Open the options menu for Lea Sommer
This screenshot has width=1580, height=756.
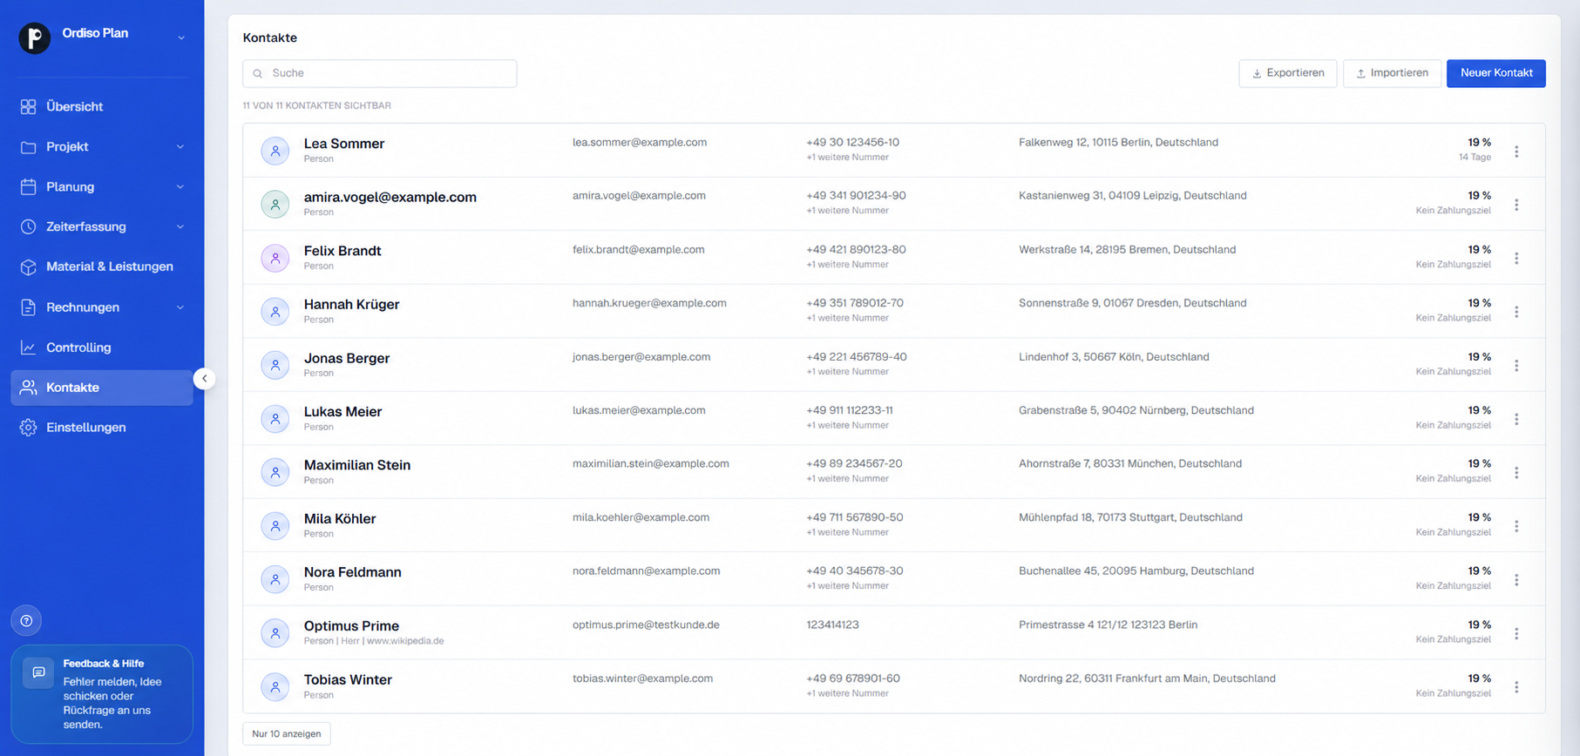[1516, 152]
